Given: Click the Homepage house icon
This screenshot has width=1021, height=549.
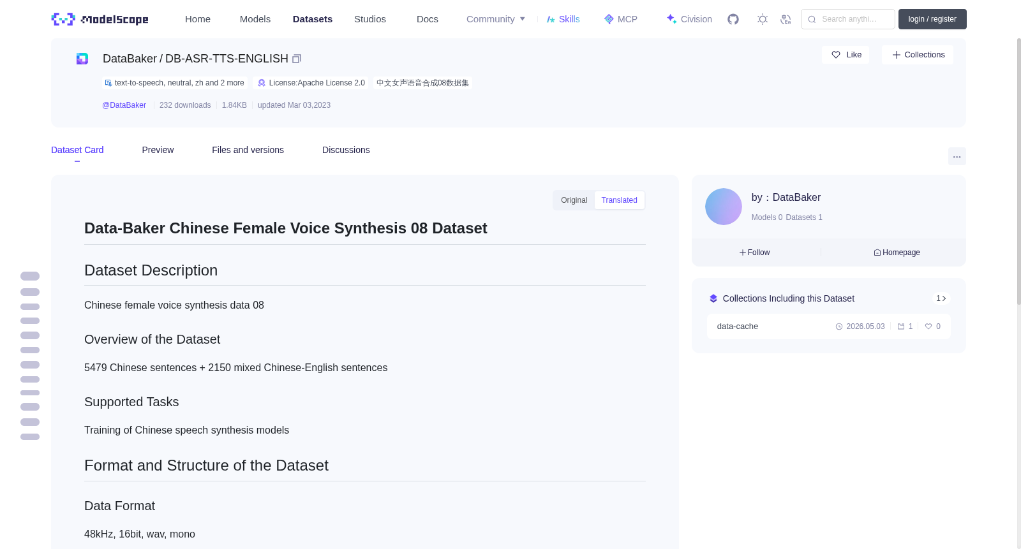Looking at the screenshot, I should pyautogui.click(x=877, y=253).
